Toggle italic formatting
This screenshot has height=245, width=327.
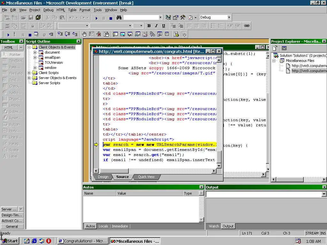click(156, 26)
